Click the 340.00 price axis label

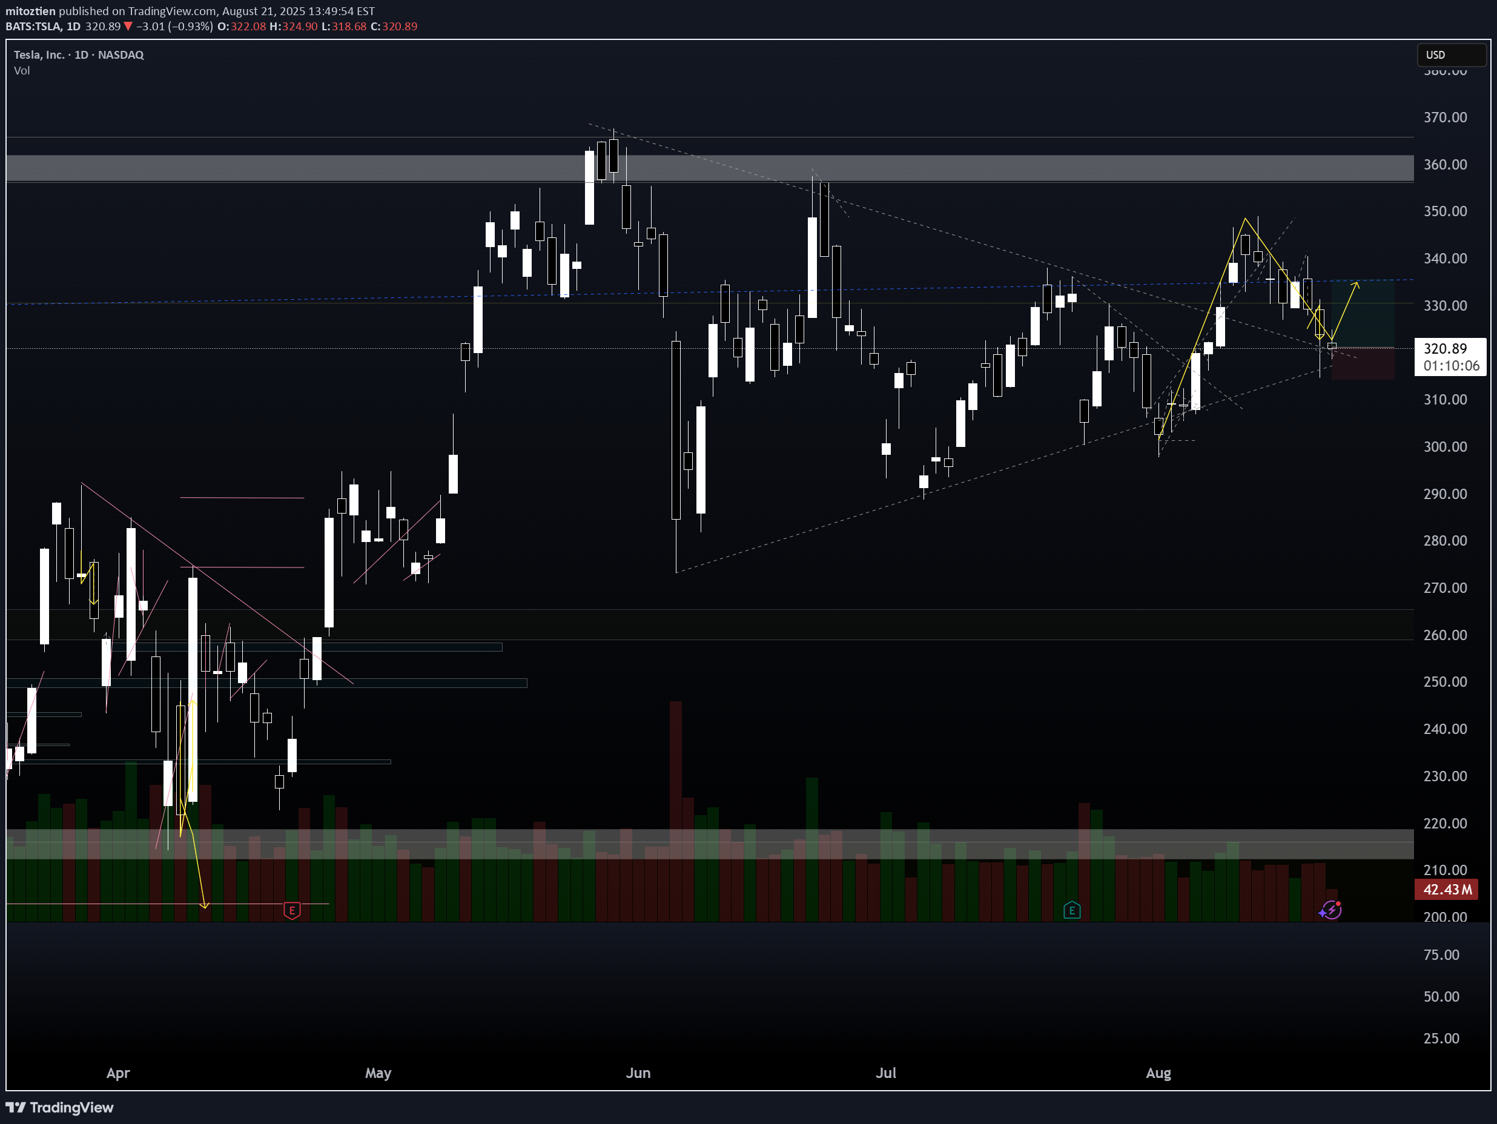[x=1446, y=259]
